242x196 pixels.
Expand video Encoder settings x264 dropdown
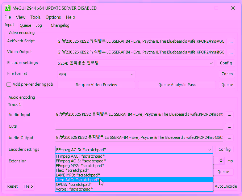click(x=211, y=63)
